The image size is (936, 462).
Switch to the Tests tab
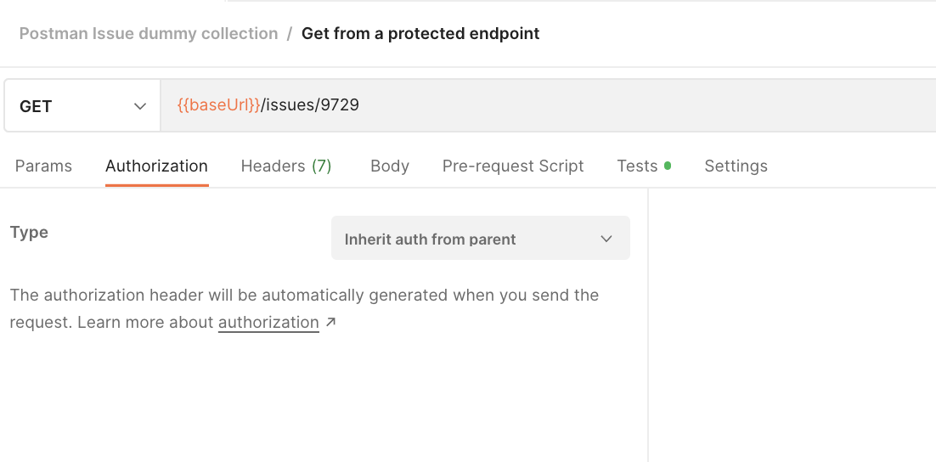pyautogui.click(x=637, y=166)
